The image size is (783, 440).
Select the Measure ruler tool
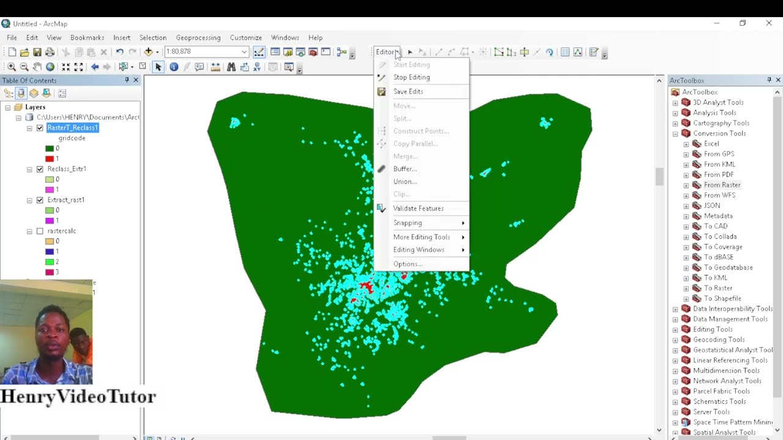[x=215, y=67]
